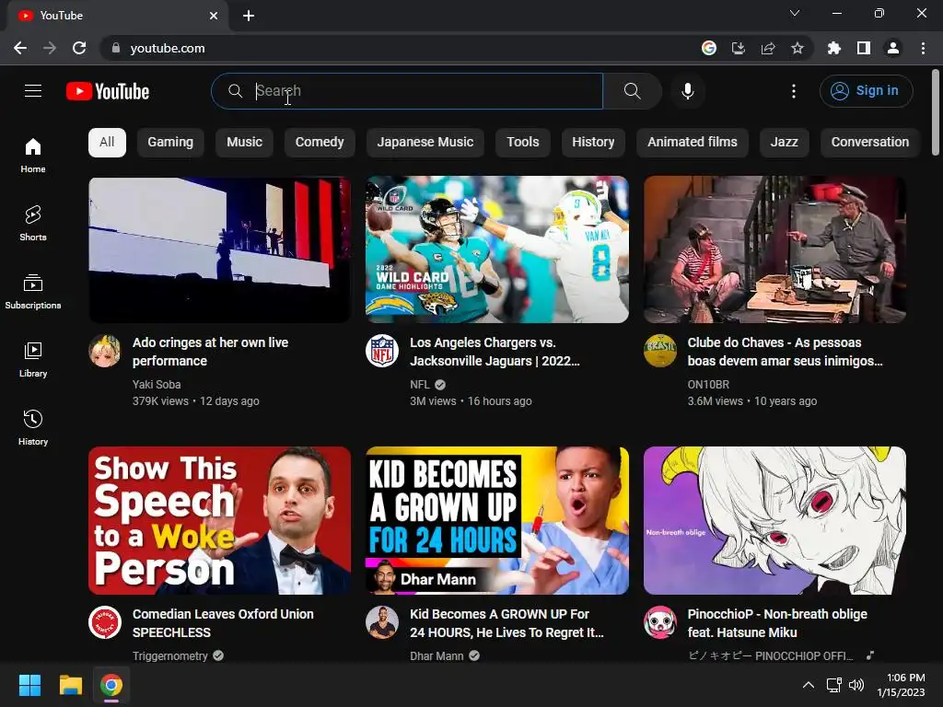The image size is (943, 707).
Task: Open the "Kid Becomes A Grown Up" thumbnail
Action: tap(497, 521)
